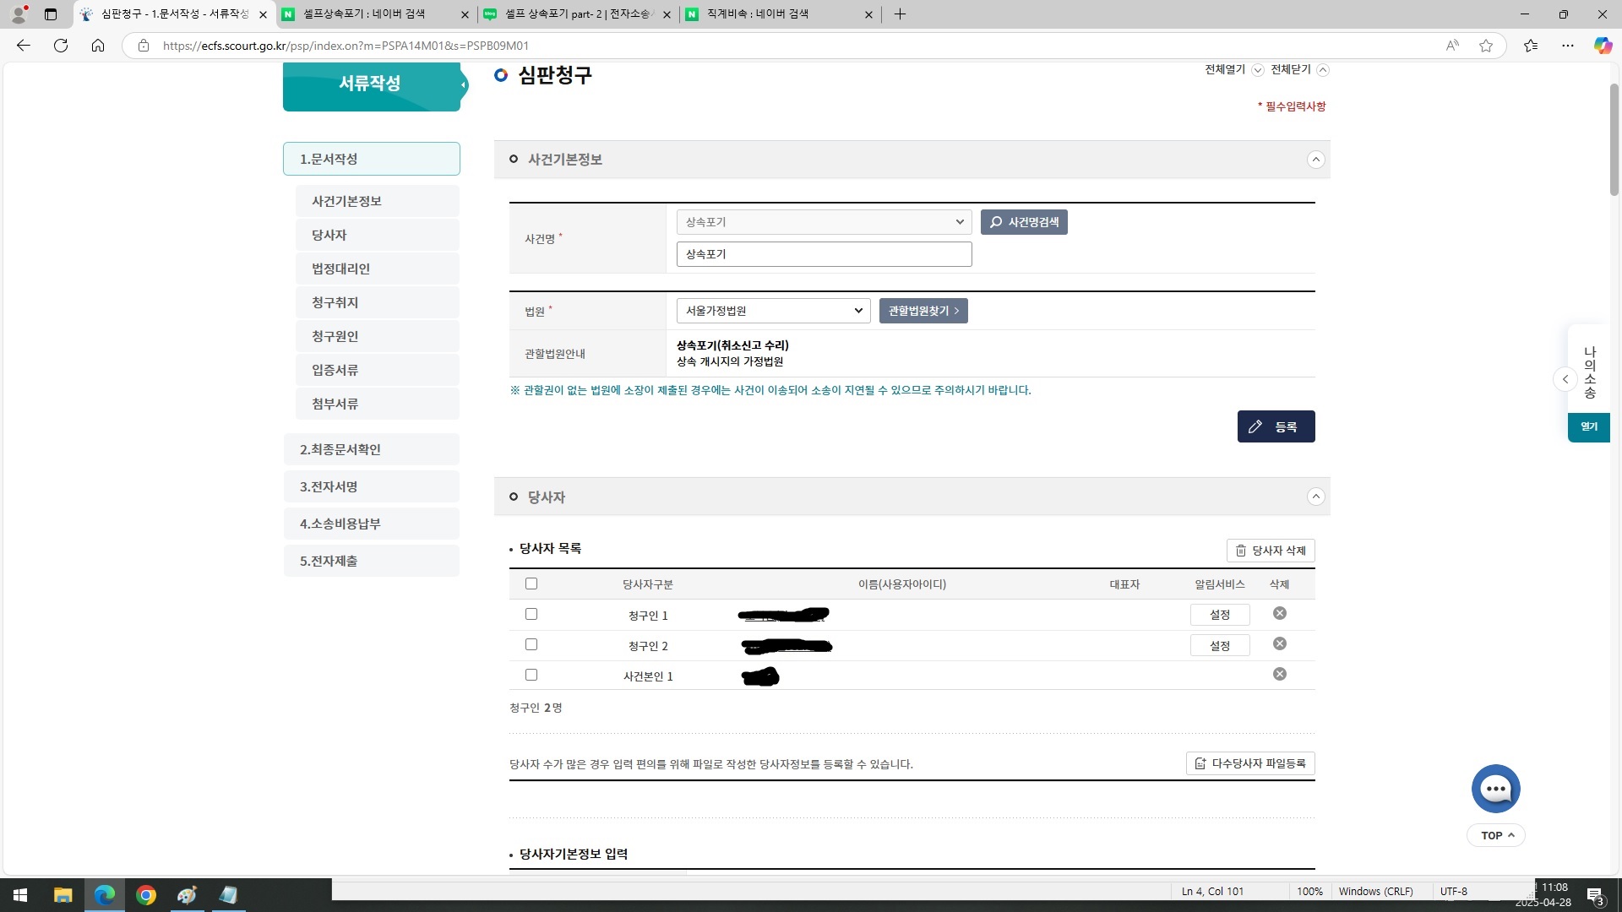This screenshot has height=912, width=1622.
Task: Open the 다수당사자 파일등록 file upload icon
Action: click(1200, 763)
